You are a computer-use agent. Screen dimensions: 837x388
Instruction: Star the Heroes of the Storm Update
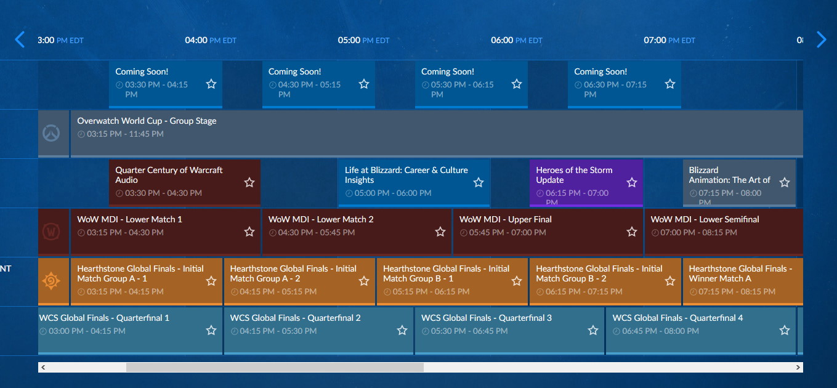point(631,182)
